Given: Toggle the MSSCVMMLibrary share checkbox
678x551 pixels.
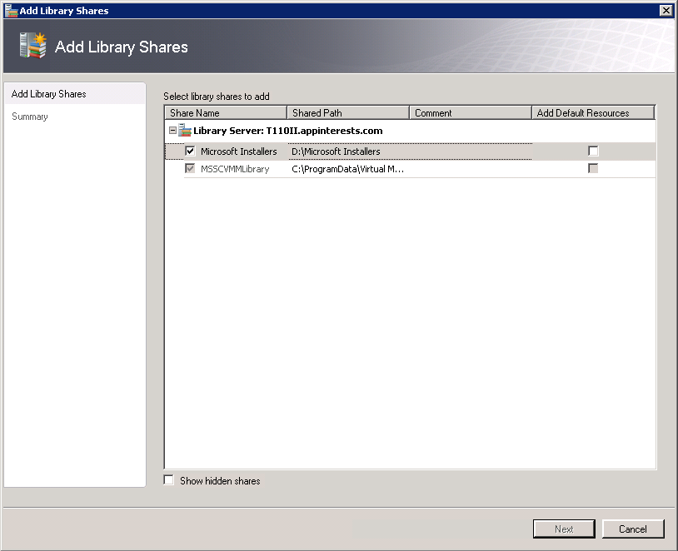Looking at the screenshot, I should (191, 169).
